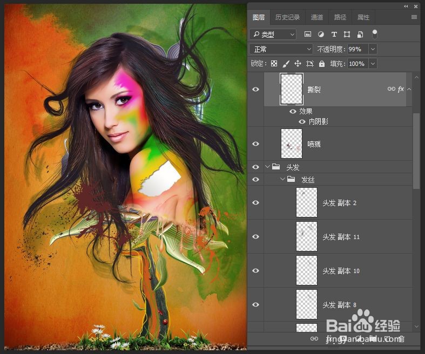Hide layer 头发 副本 8
This screenshot has height=354, width=425.
point(255,304)
